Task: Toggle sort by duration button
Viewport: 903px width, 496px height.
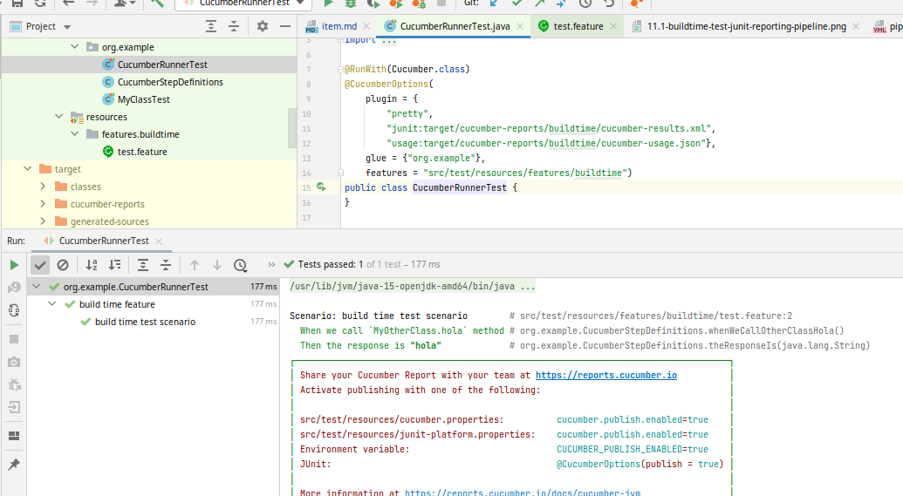Action: point(114,265)
